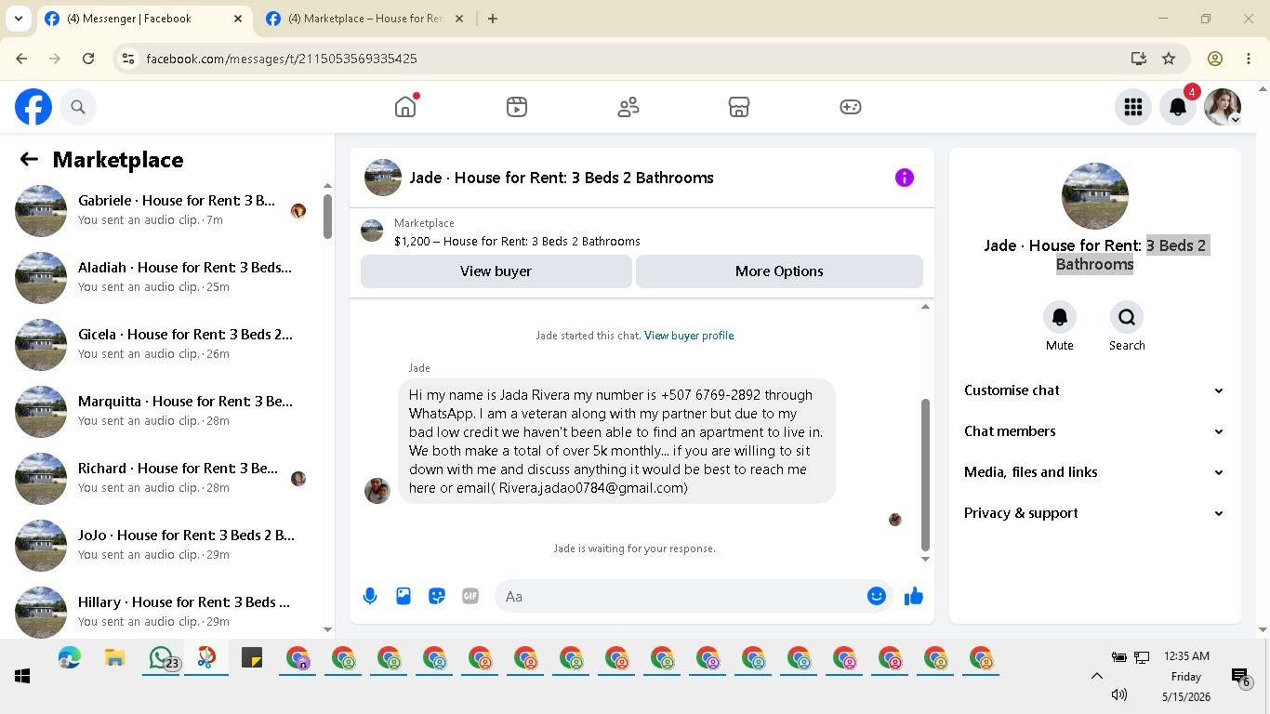
Task: Send a thumbs-up like
Action: tap(914, 596)
